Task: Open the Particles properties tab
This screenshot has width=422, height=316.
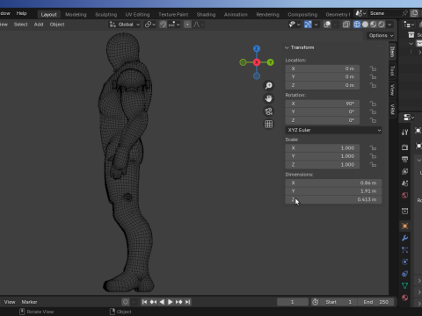Action: [x=405, y=250]
